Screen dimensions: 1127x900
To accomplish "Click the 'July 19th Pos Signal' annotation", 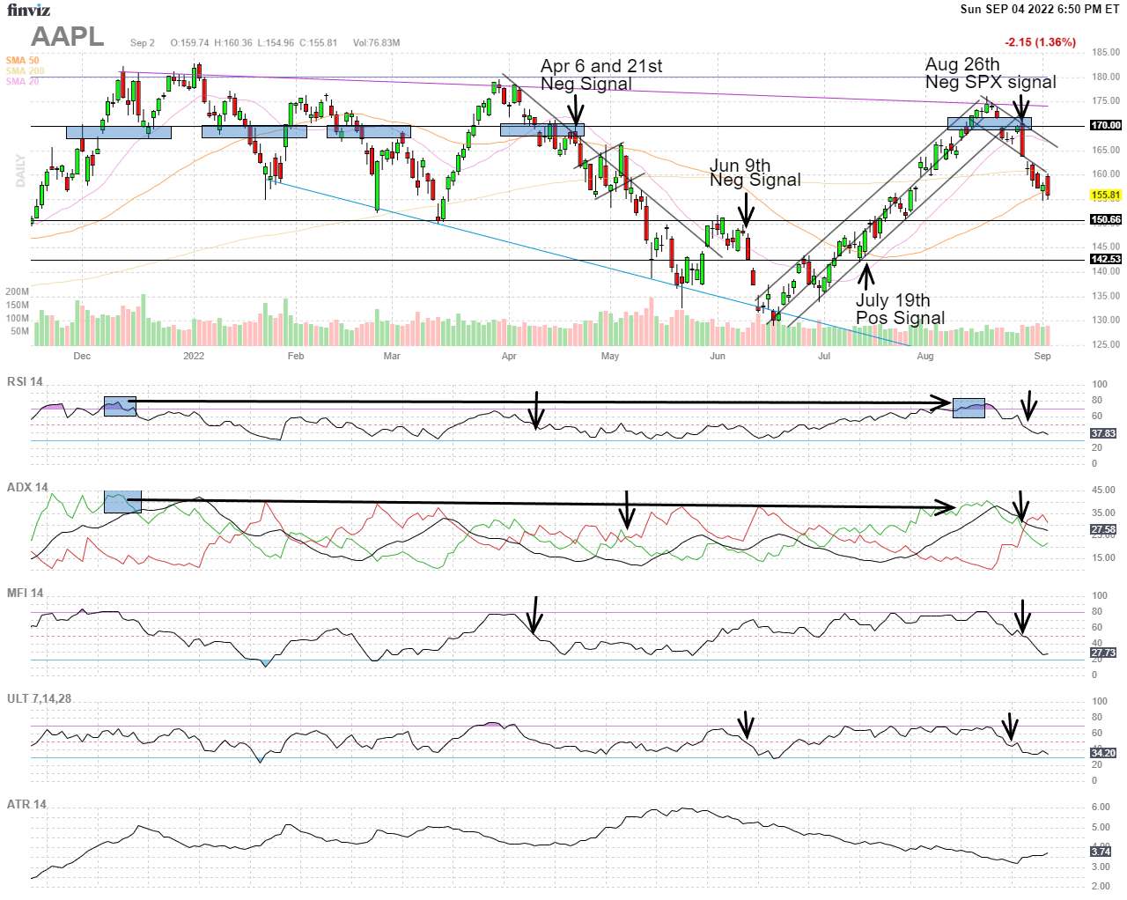I will [x=900, y=309].
